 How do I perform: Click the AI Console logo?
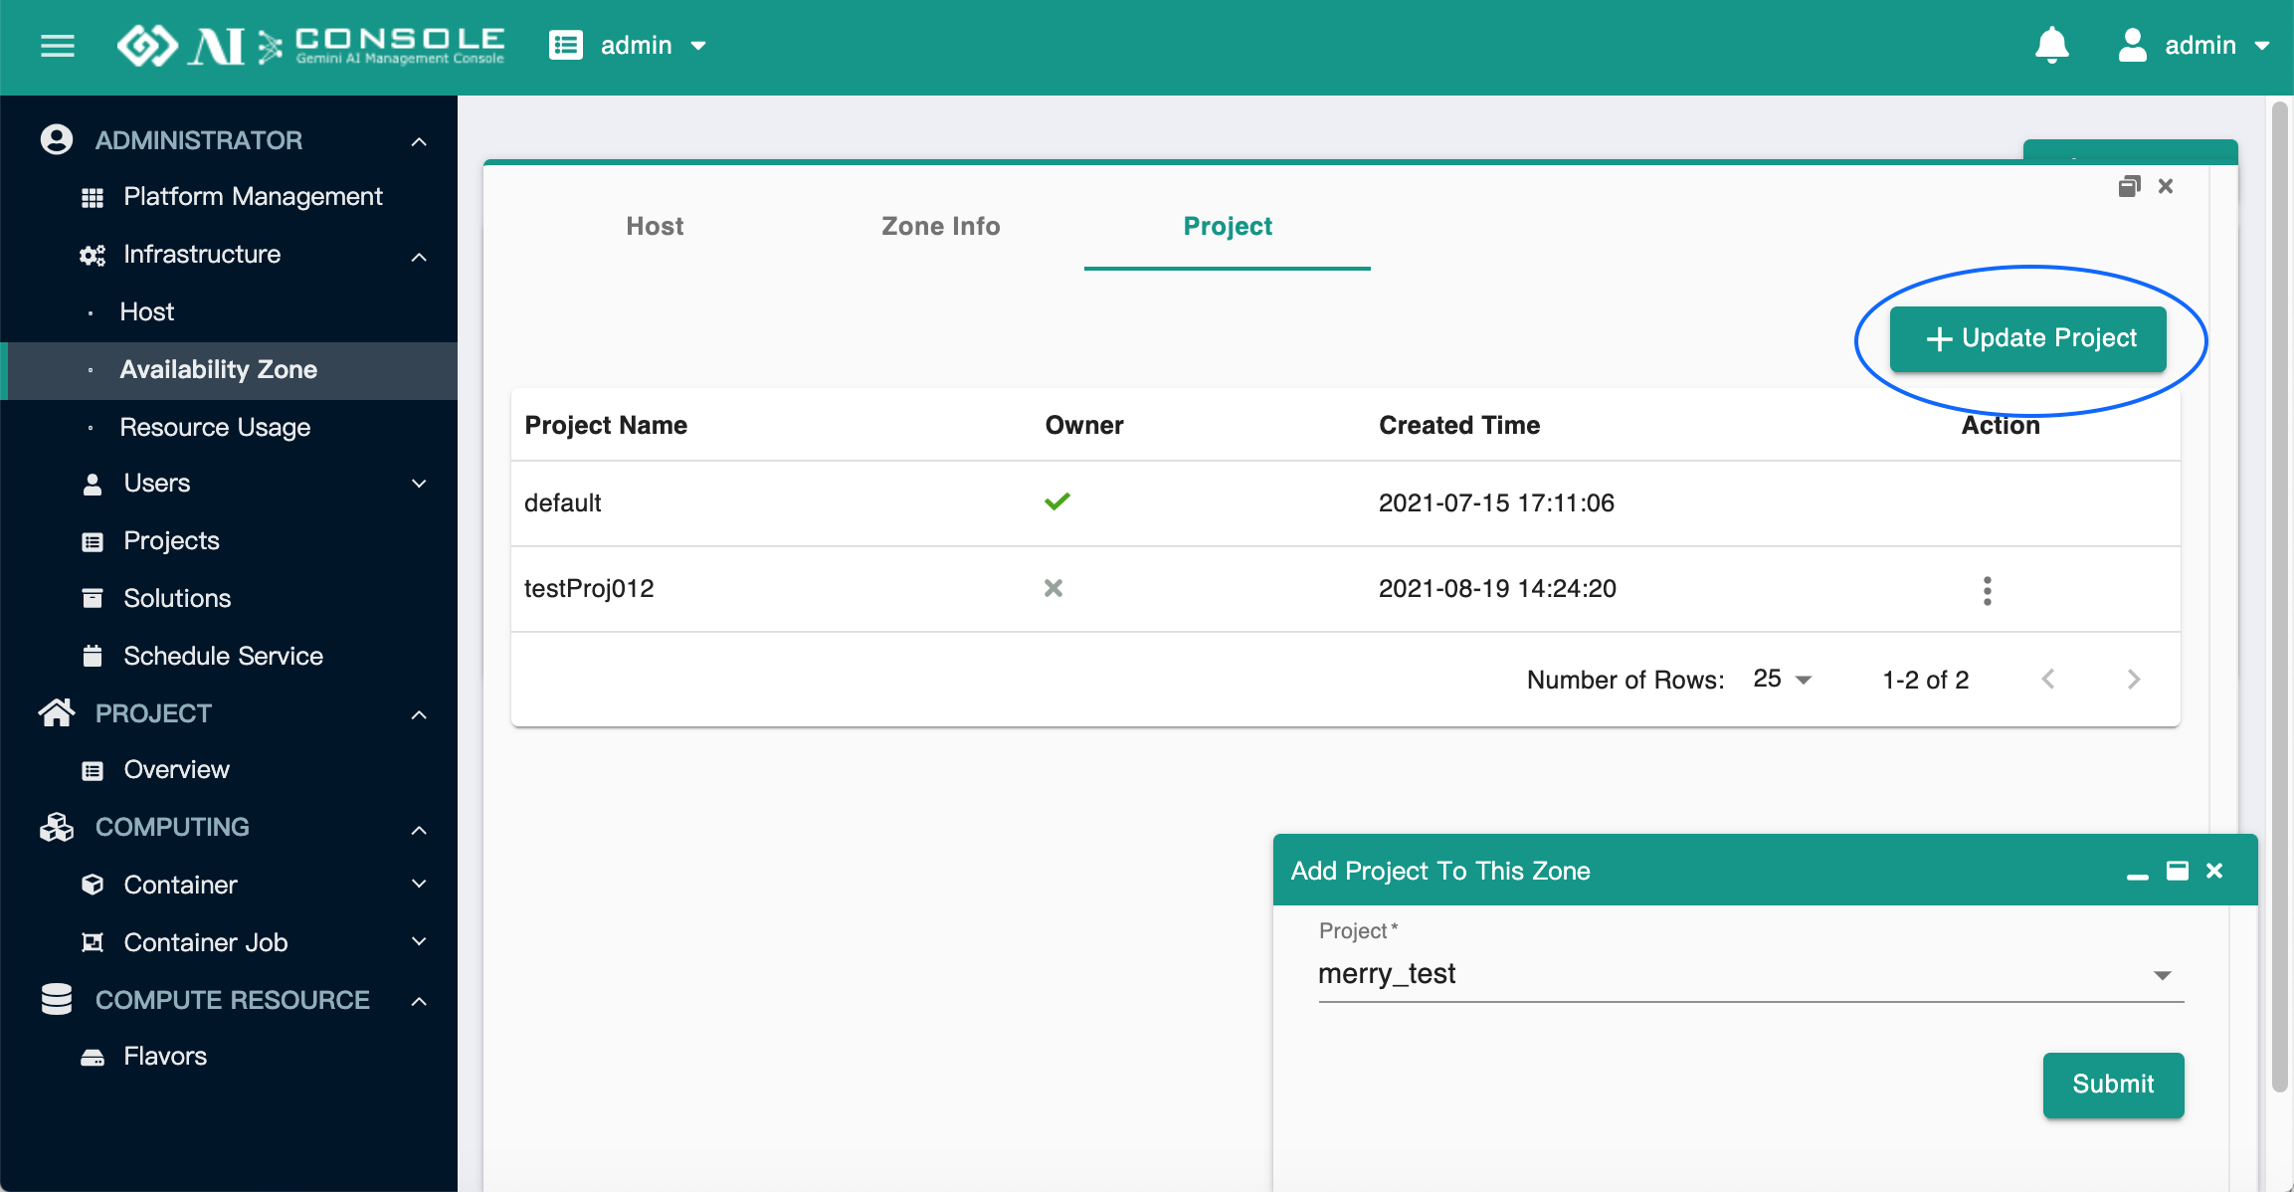click(x=310, y=46)
